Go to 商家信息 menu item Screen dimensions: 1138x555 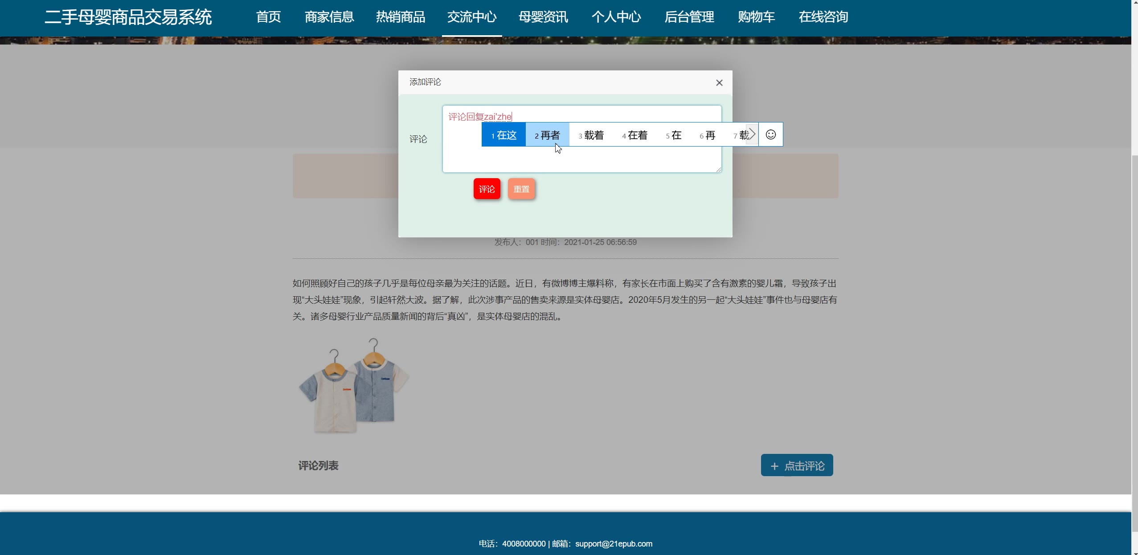pos(329,17)
